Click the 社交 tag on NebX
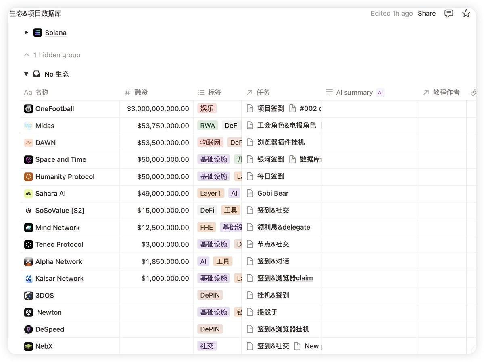The height and width of the screenshot is (362, 484). tap(207, 346)
